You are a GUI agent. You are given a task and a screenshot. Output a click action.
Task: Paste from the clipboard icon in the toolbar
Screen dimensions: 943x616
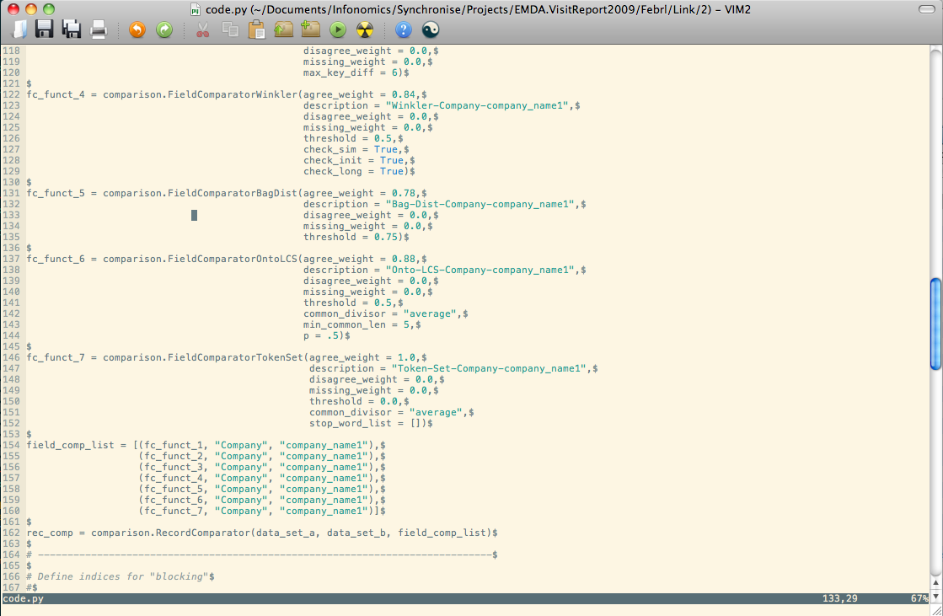(x=257, y=29)
